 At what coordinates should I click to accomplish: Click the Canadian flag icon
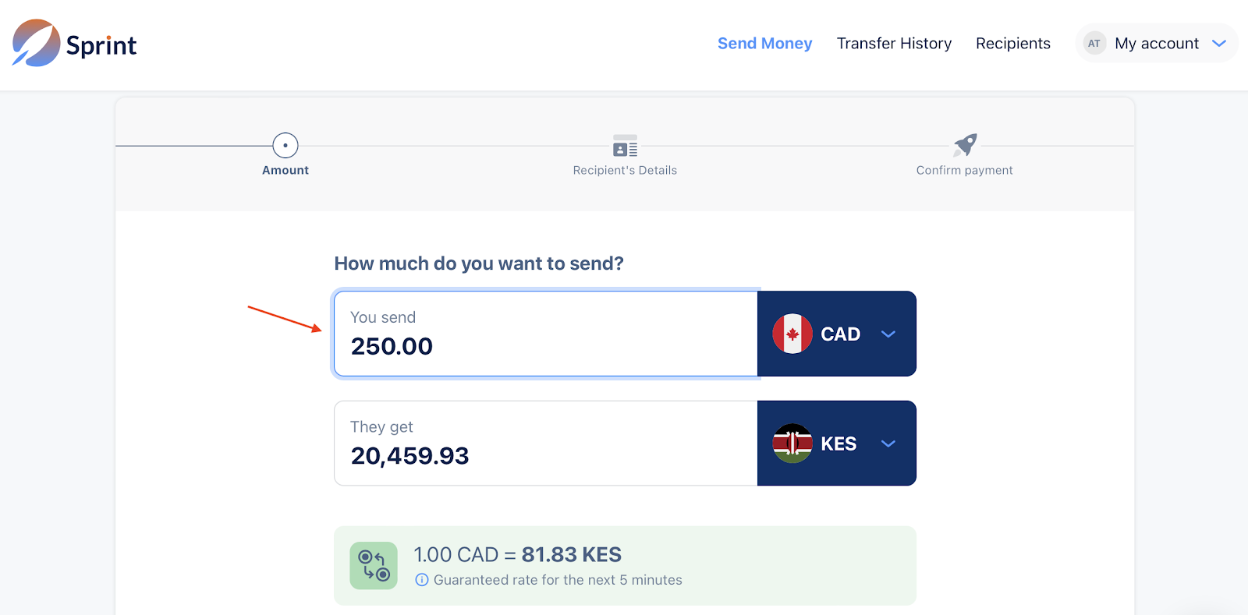click(792, 334)
